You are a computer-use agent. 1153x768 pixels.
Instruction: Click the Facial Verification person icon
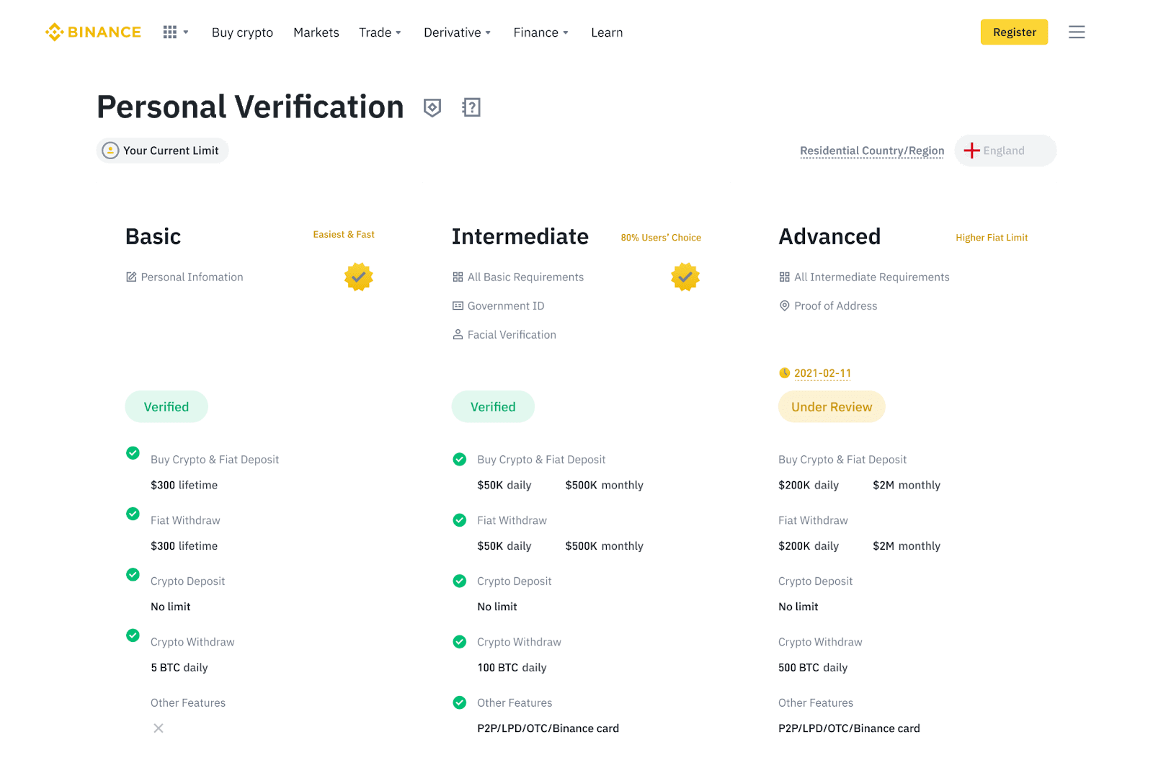pos(458,334)
